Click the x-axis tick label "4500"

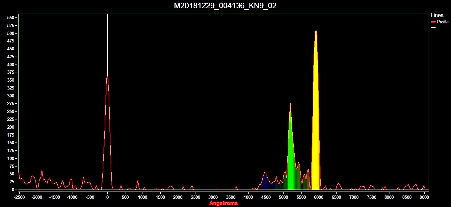pos(266,197)
